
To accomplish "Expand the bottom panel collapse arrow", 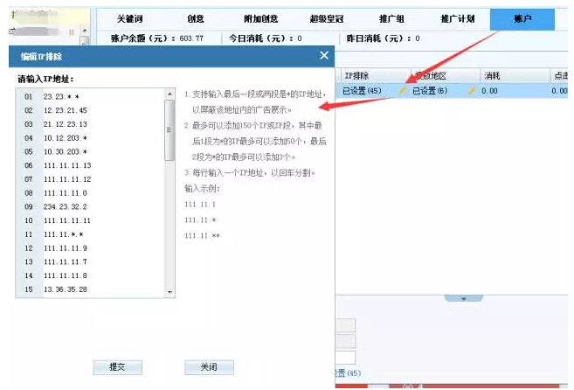I will tap(463, 298).
